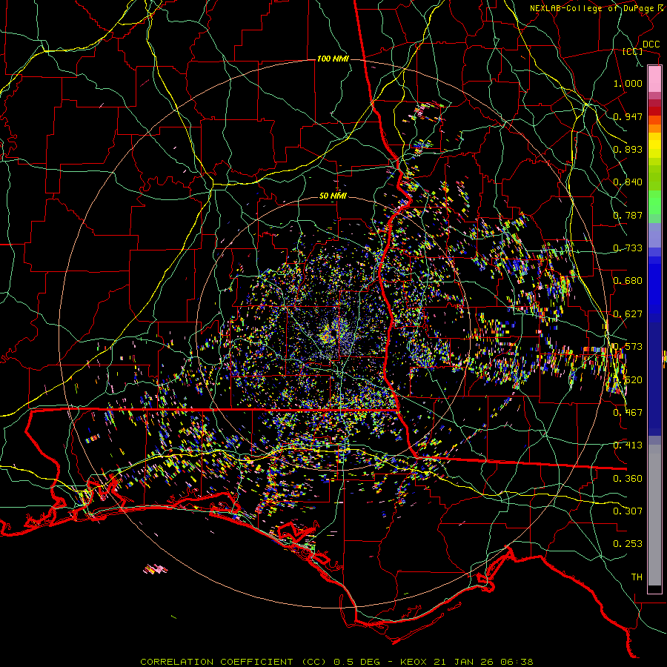Pick the bright green segment of the color bar
The width and height of the screenshot is (667, 667).
[x=654, y=202]
